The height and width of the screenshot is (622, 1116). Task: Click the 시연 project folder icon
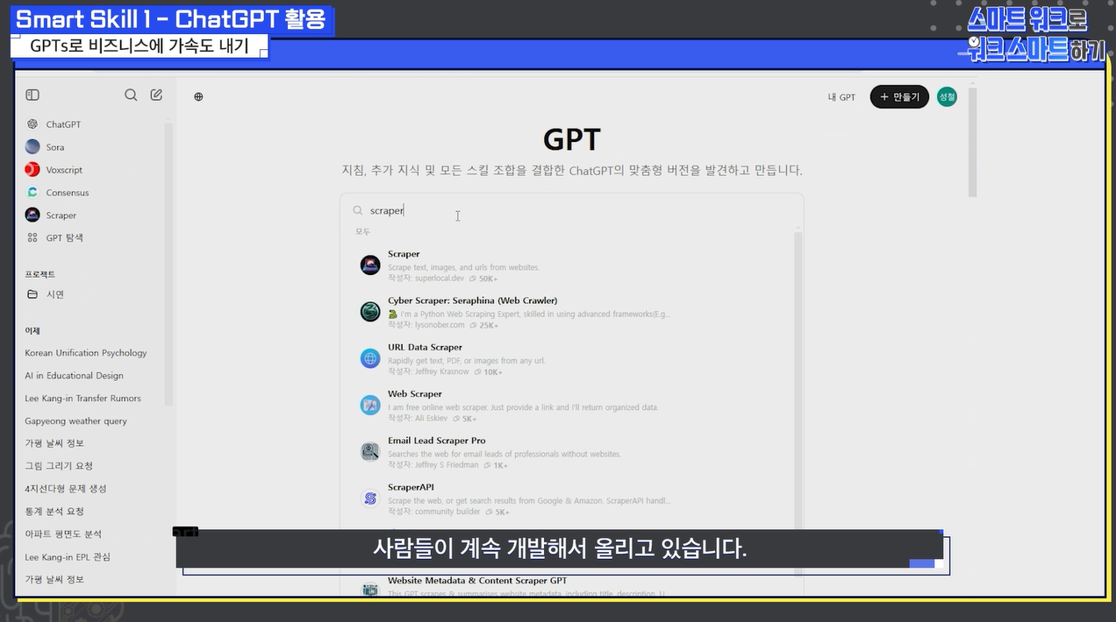coord(32,294)
